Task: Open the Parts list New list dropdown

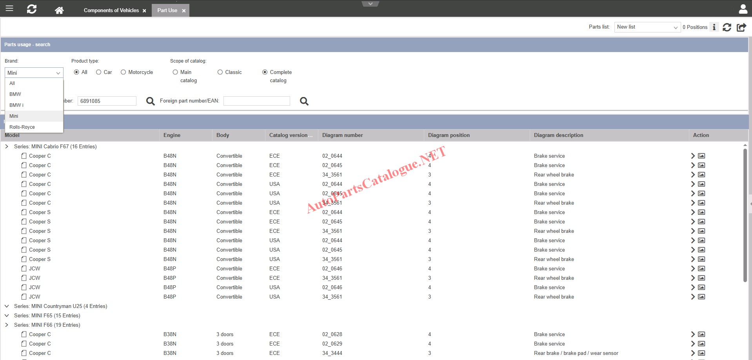Action: pyautogui.click(x=647, y=27)
